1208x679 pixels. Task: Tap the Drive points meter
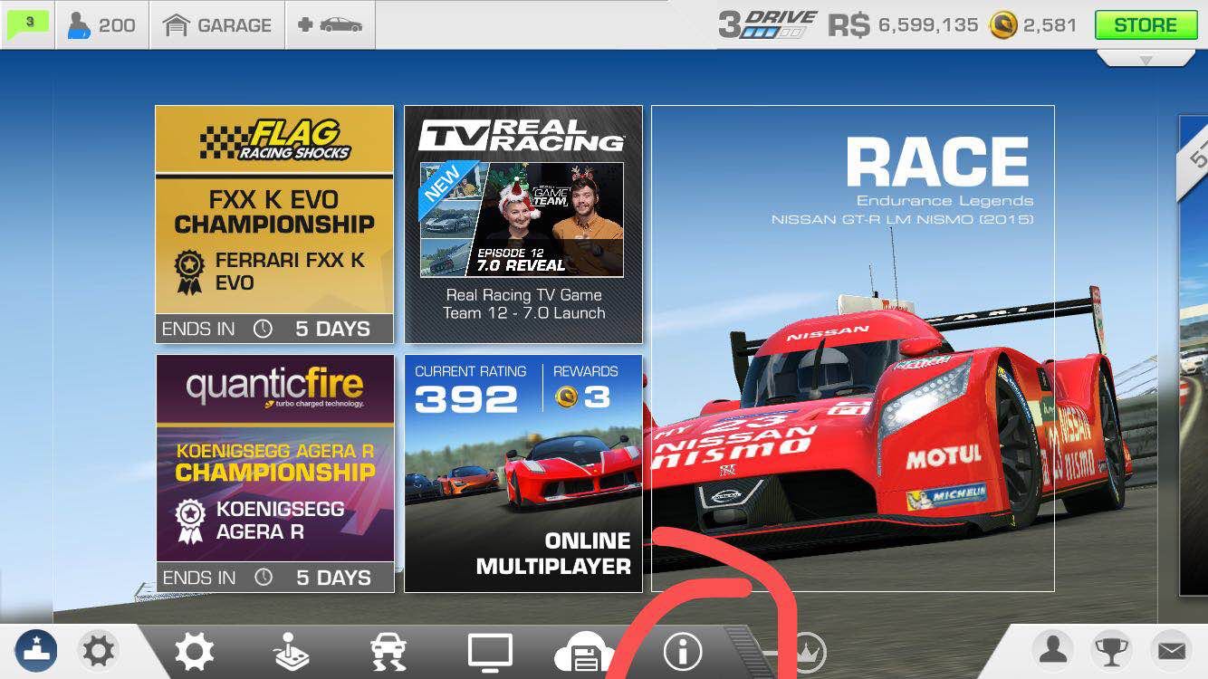click(767, 24)
